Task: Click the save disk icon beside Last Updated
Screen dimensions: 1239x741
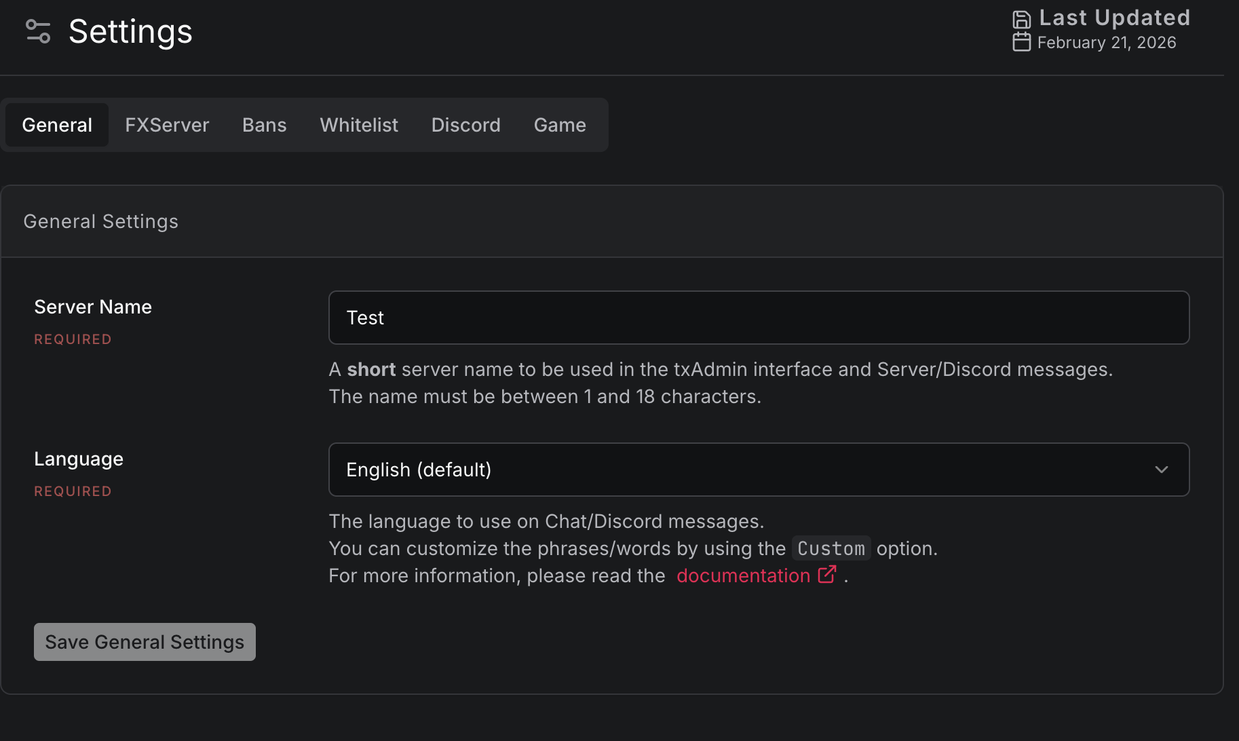Action: pos(1021,19)
